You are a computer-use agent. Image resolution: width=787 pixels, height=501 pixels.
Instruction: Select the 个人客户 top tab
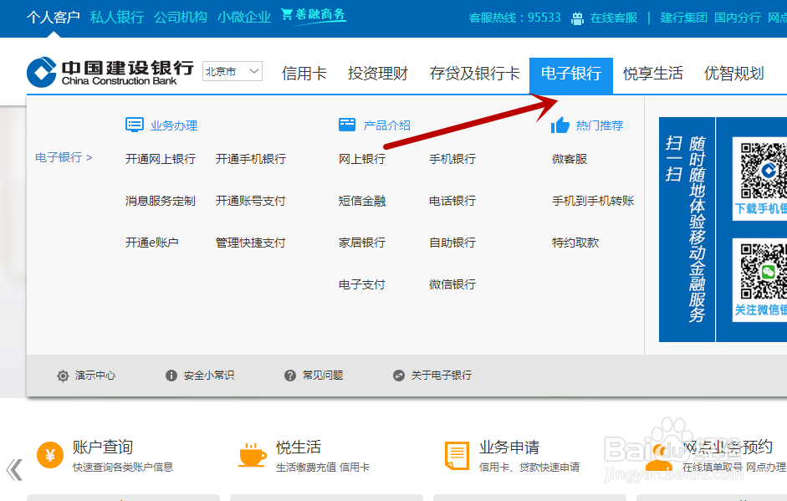click(54, 17)
